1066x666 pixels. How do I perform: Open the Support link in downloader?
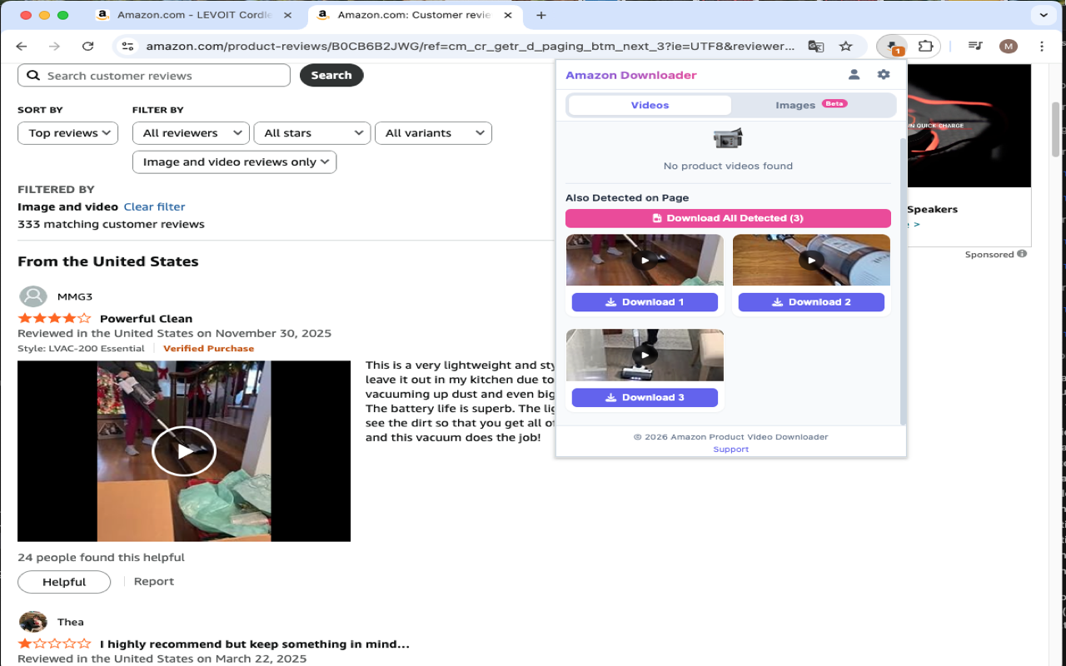pos(731,450)
